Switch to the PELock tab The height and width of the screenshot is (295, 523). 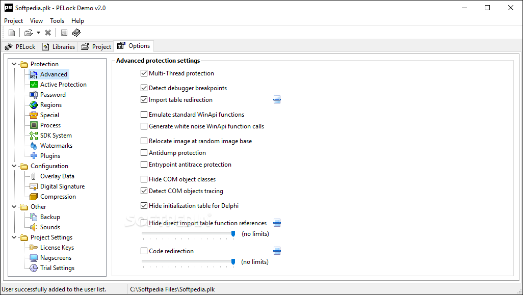[x=20, y=47]
